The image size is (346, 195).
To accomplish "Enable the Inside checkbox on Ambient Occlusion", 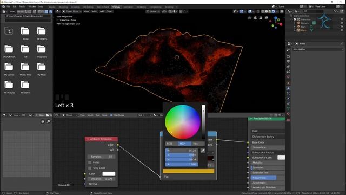I will coord(90,162).
